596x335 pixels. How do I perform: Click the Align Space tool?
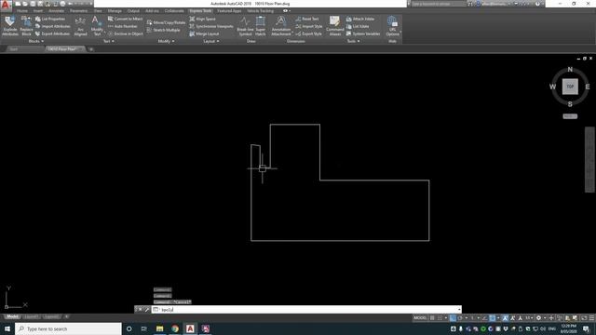point(202,19)
